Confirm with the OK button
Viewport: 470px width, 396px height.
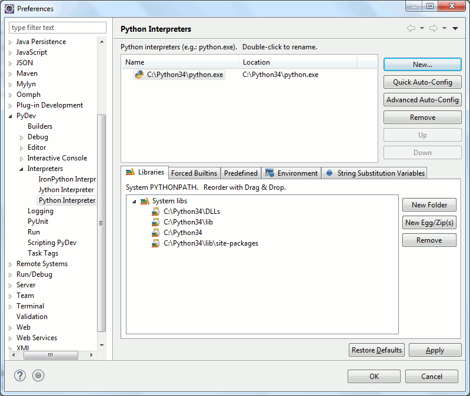[x=374, y=376]
